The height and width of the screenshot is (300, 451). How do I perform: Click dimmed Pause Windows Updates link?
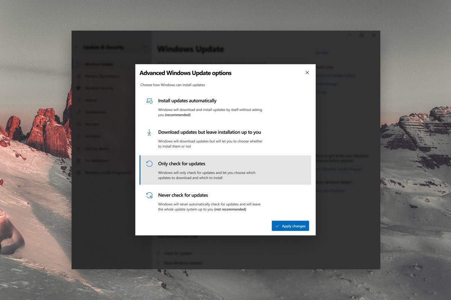(183, 263)
